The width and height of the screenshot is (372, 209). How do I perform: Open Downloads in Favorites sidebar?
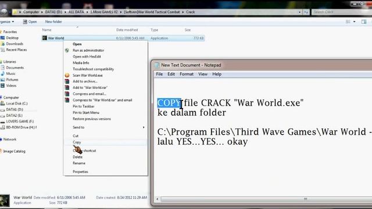tap(15, 44)
